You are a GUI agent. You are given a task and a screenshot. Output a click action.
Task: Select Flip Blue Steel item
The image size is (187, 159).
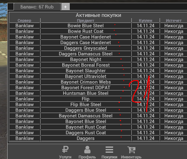tap(85, 105)
